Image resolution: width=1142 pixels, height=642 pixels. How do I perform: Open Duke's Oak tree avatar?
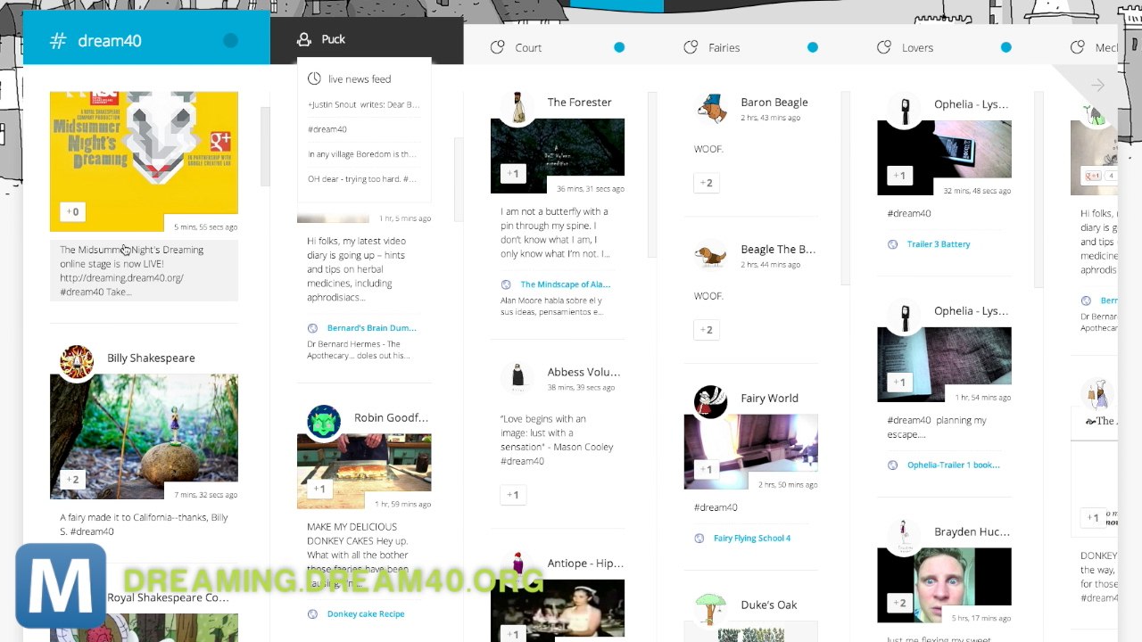[711, 609]
